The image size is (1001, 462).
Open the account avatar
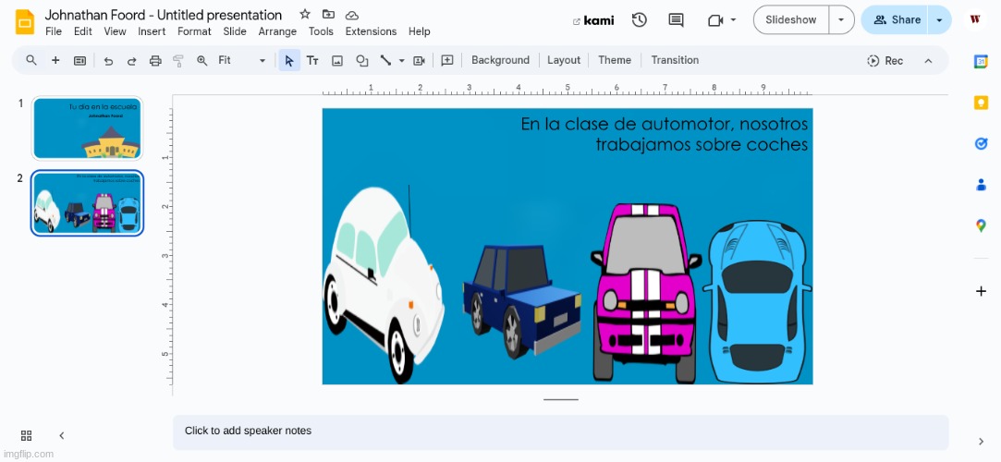point(975,19)
